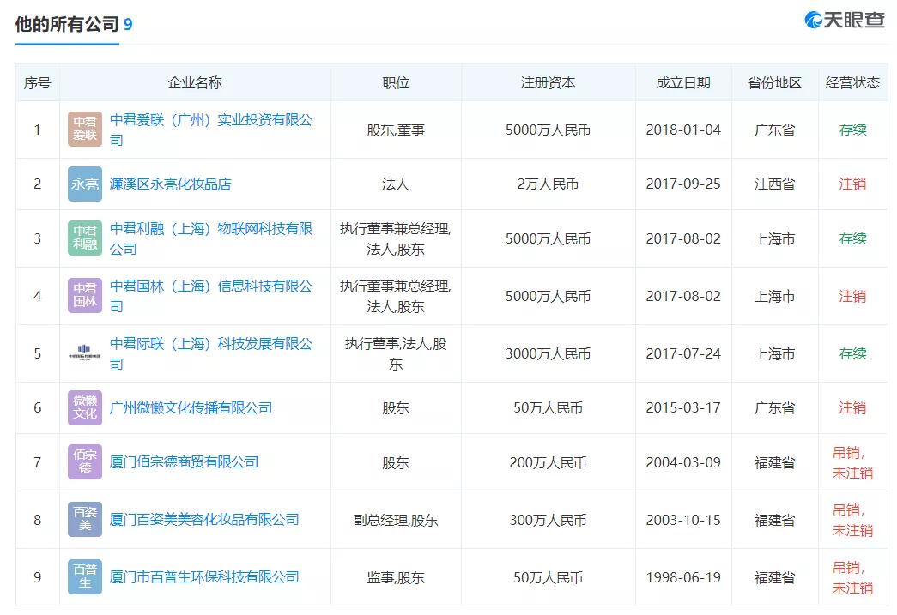Open 中君利融（上海）物联网科技有限公司 link
This screenshot has width=897, height=615.
click(211, 230)
